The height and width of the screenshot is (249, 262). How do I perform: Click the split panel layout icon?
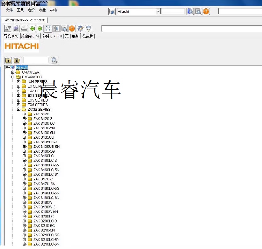tap(56, 29)
